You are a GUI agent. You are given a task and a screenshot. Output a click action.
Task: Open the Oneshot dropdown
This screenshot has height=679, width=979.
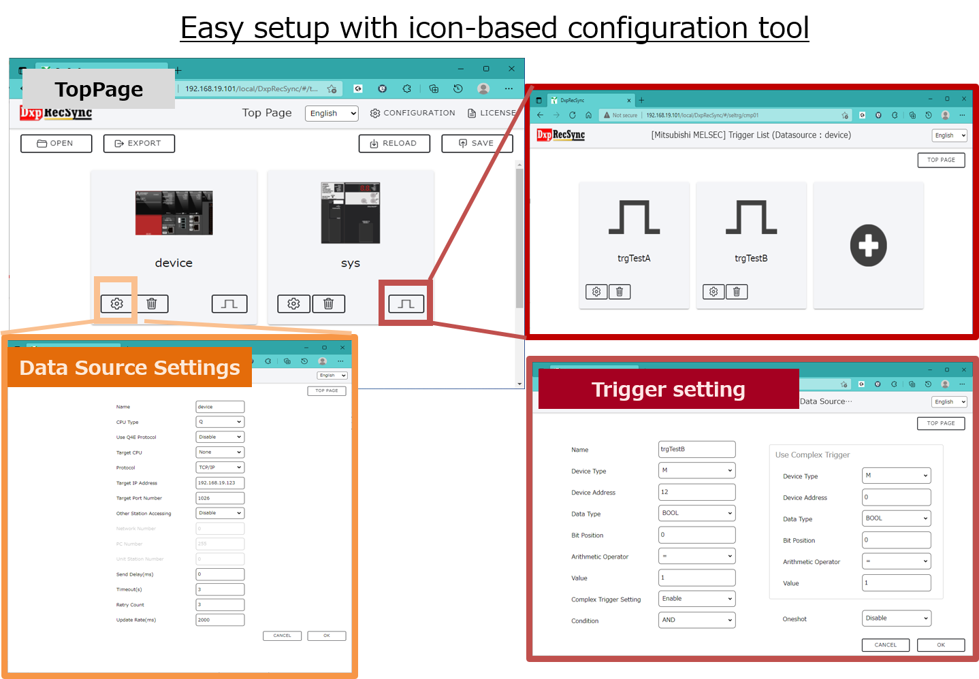pos(896,618)
